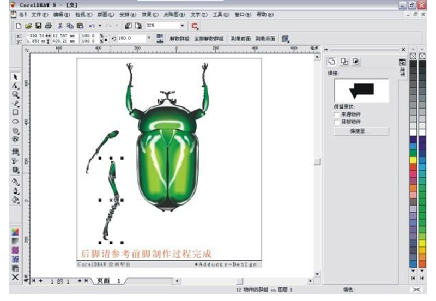The height and width of the screenshot is (301, 436).
Task: Click the Weld icon in the docker
Action: (x=332, y=61)
